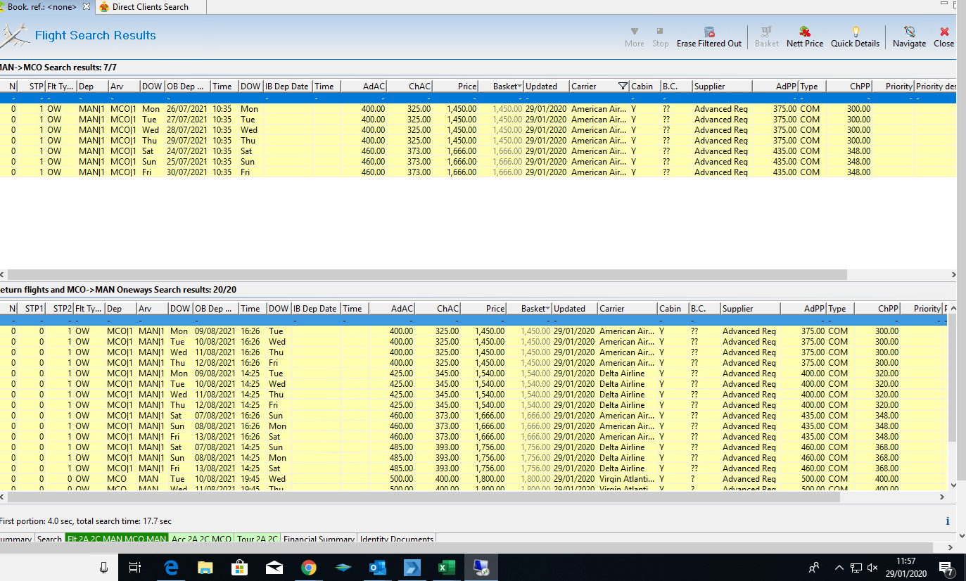Click the top grid horizontal scrollbar

point(422,275)
